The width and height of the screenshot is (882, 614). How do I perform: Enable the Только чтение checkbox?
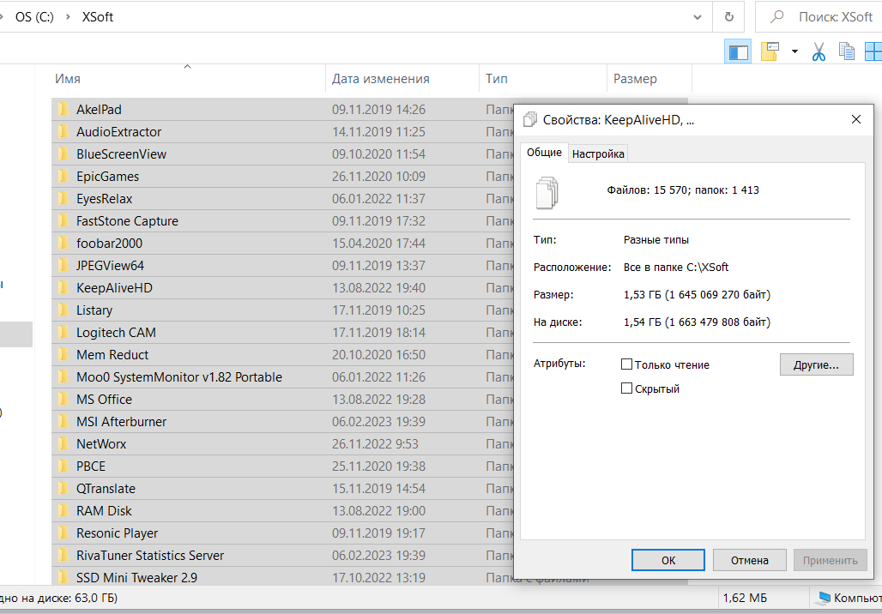(626, 364)
